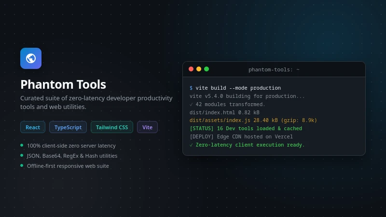Viewport: 386px width, 217px height.
Task: Click the Phantom Tools heading
Action: [63, 84]
